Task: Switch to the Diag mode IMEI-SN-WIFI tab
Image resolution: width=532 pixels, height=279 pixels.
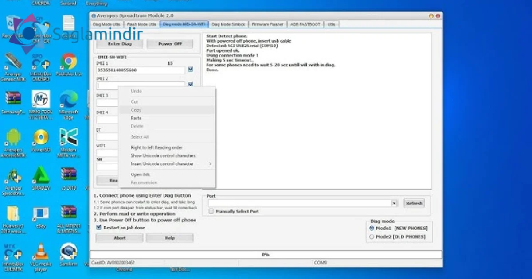Action: (x=184, y=24)
